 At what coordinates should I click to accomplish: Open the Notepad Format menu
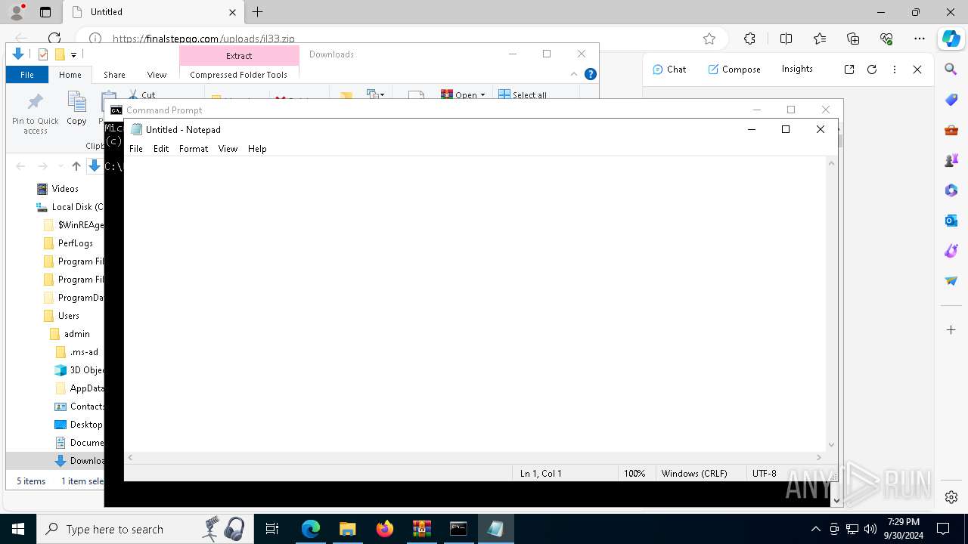[x=194, y=149]
